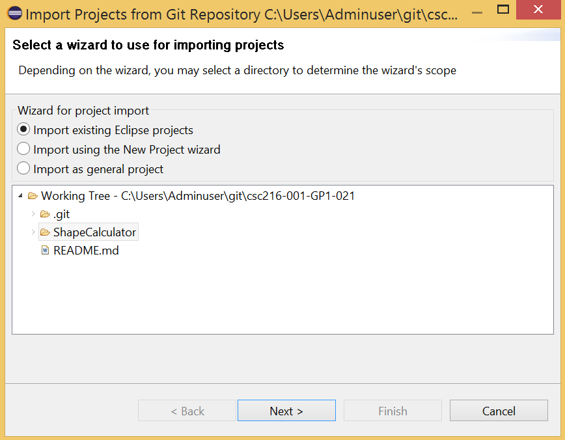Click the ShapeCalculator folder icon
The width and height of the screenshot is (565, 440).
(x=44, y=232)
